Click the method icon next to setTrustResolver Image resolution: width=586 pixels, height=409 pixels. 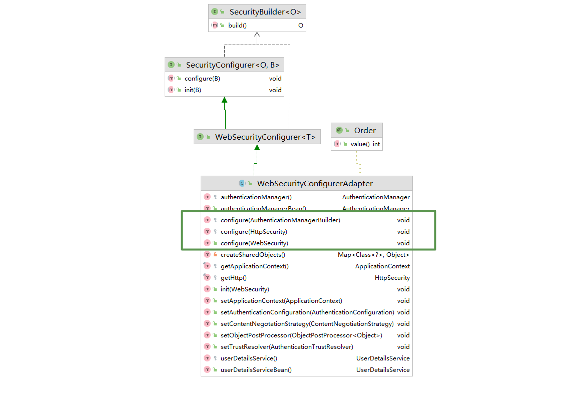(207, 346)
